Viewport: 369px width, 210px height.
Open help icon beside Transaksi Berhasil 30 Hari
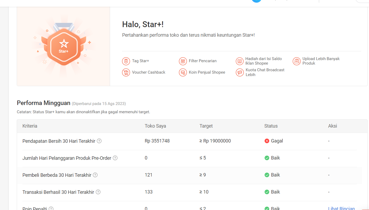point(98,192)
